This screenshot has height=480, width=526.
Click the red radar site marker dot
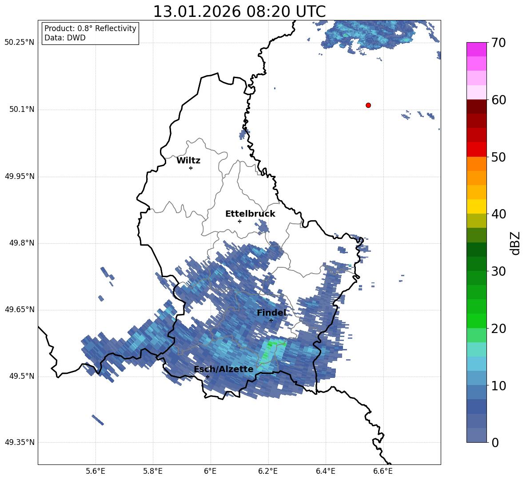tap(368, 105)
